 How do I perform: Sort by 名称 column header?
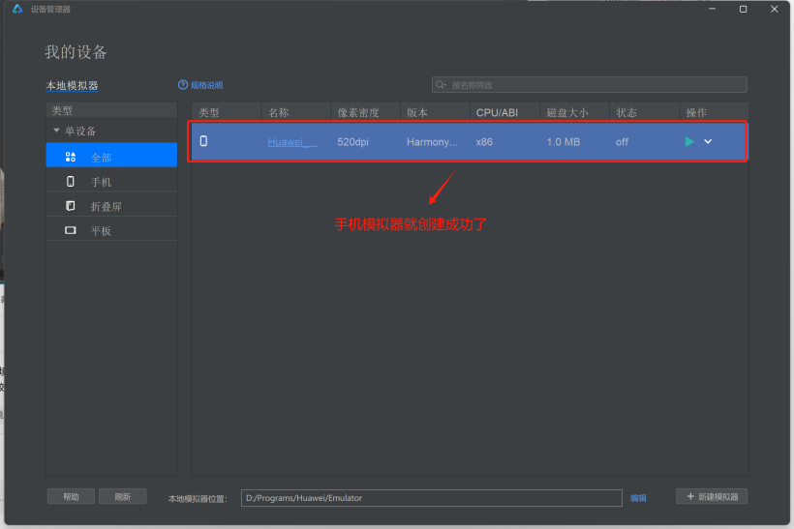tap(279, 112)
